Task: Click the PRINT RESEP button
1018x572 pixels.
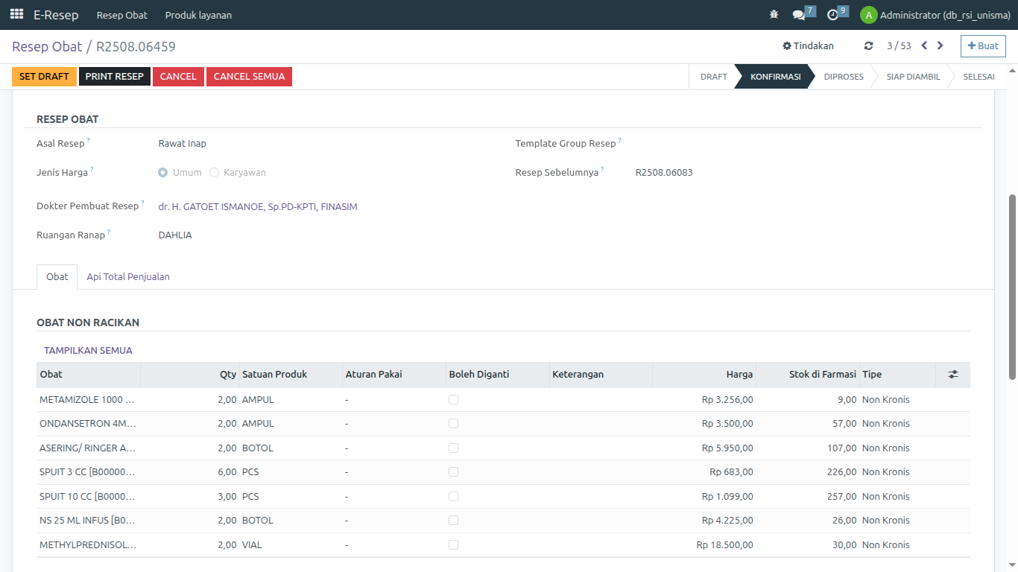Action: click(115, 77)
